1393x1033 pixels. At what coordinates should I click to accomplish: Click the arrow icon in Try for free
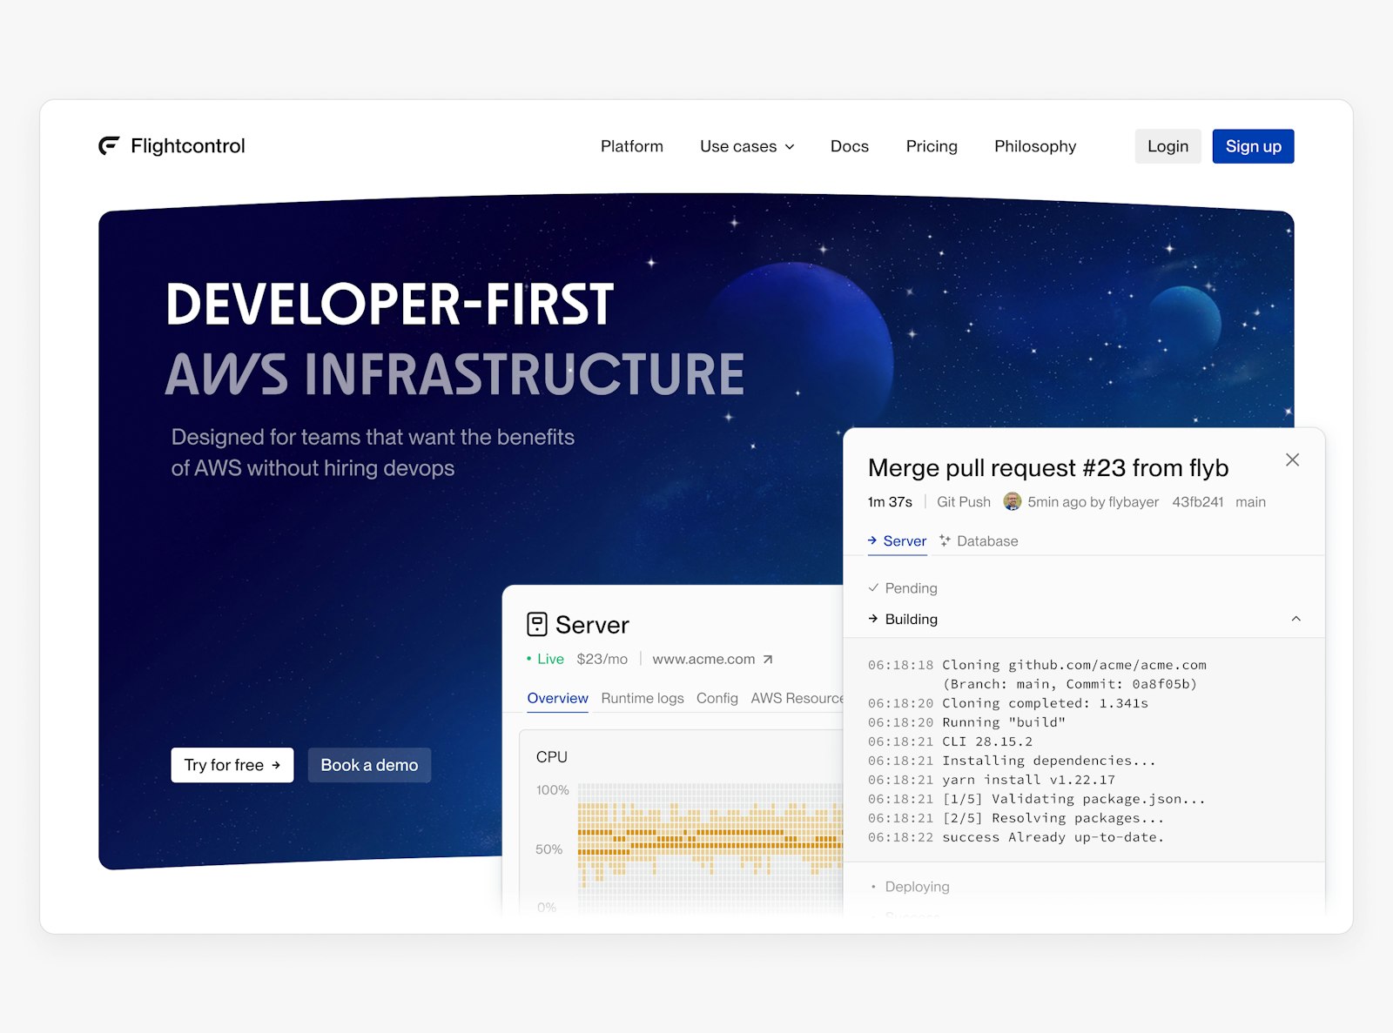click(x=276, y=765)
